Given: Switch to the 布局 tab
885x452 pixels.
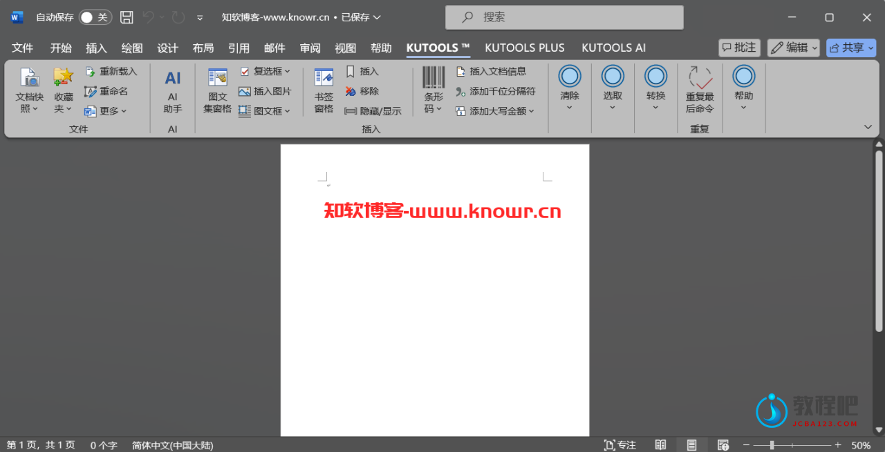Looking at the screenshot, I should click(203, 48).
